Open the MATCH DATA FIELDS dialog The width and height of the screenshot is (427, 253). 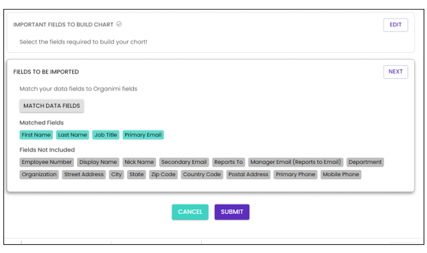point(51,106)
